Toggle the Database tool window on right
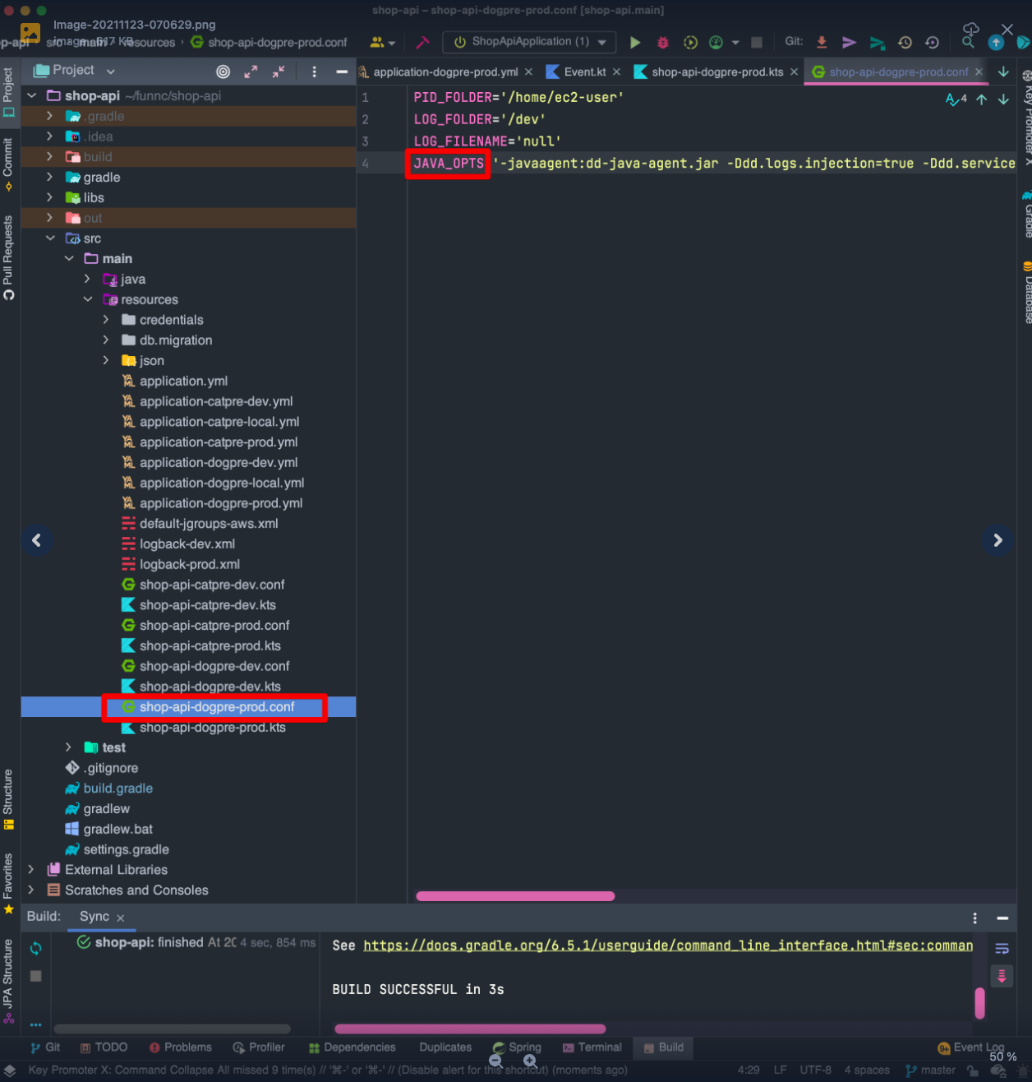Screen dimensions: 1032x1082 click(1027, 292)
